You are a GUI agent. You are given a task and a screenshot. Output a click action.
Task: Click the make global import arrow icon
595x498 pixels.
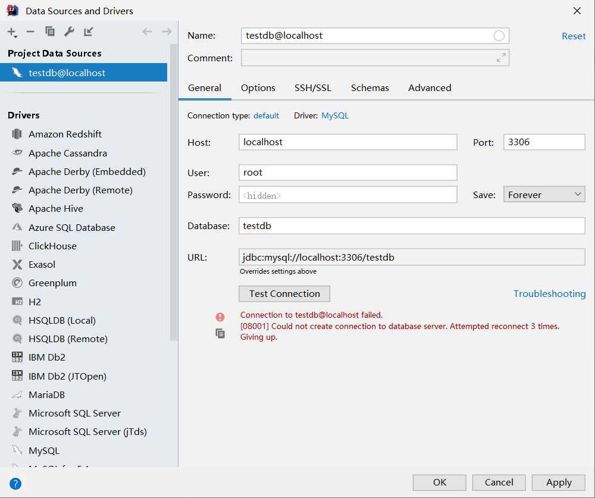(x=89, y=32)
